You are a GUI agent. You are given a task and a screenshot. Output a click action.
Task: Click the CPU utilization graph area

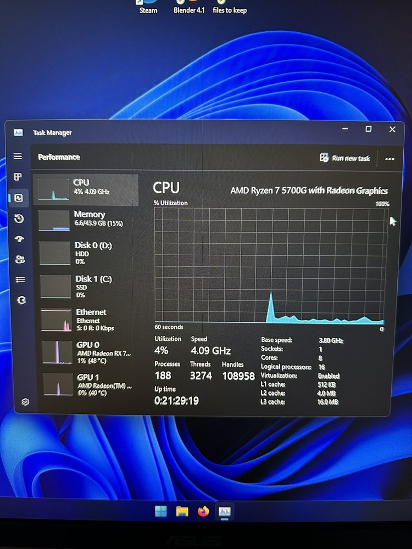(x=270, y=265)
